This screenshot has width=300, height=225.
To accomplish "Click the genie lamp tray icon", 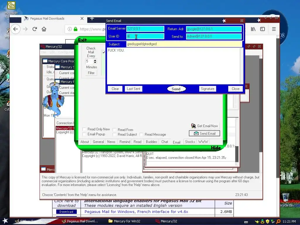I will (x=257, y=221).
